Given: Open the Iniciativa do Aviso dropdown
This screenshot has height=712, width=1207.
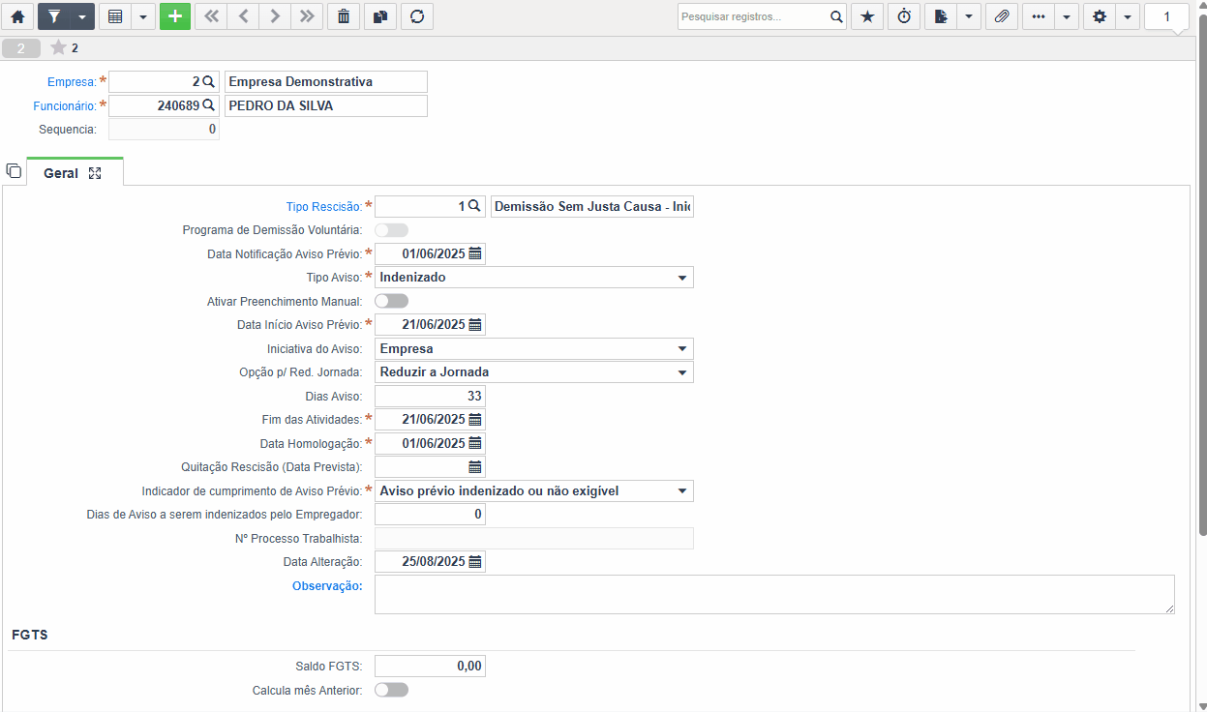Looking at the screenshot, I should coord(534,348).
